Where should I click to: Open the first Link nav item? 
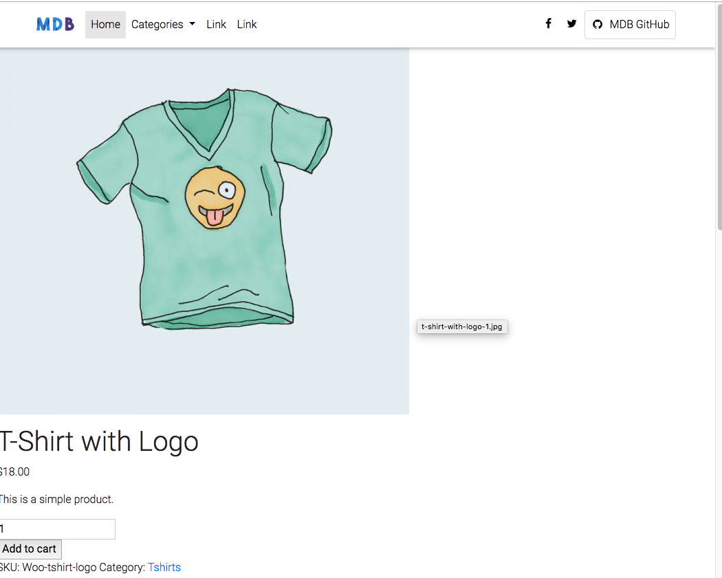[216, 24]
